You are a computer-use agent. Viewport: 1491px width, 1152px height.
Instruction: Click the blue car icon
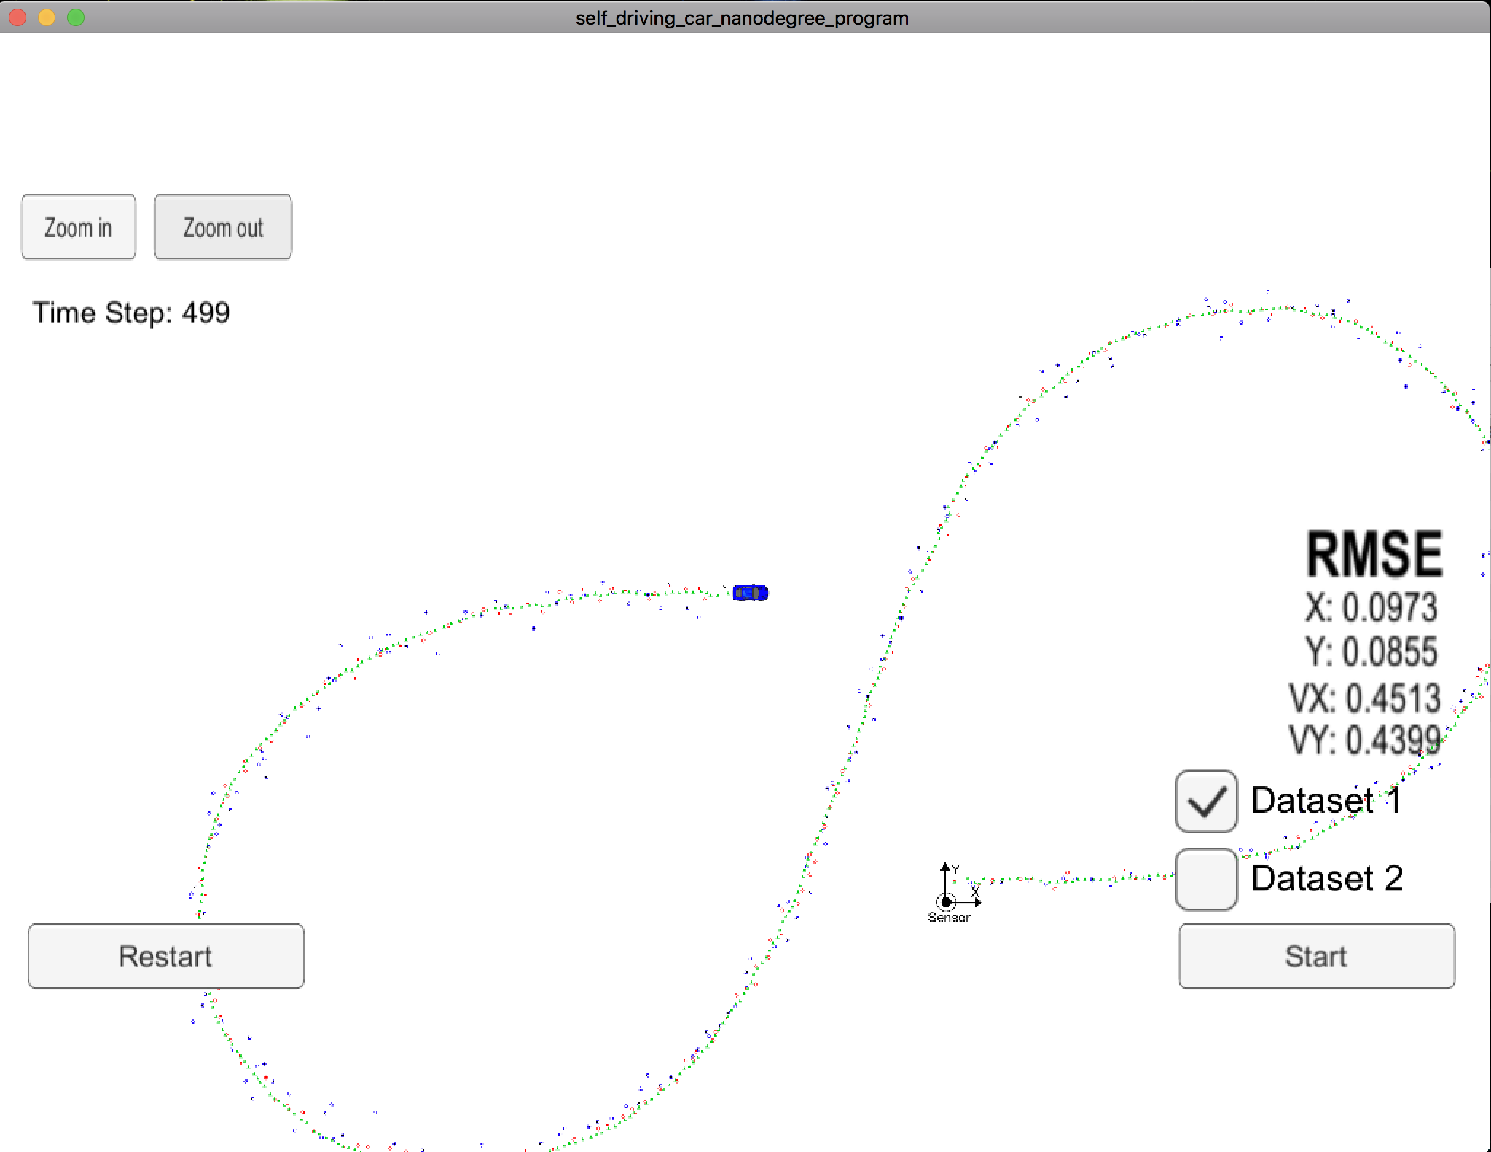(750, 593)
